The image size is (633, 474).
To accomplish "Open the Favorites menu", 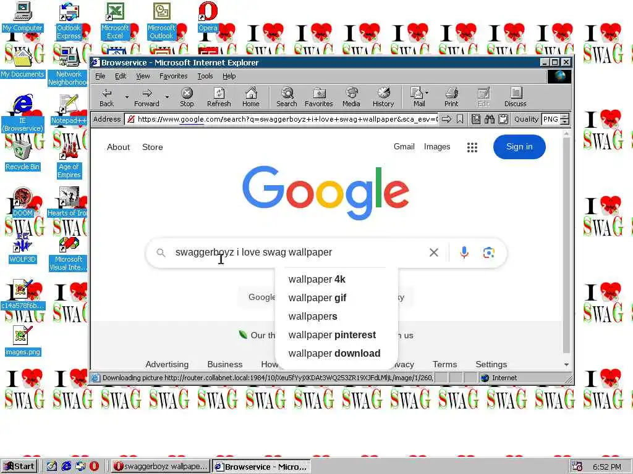I will (173, 76).
